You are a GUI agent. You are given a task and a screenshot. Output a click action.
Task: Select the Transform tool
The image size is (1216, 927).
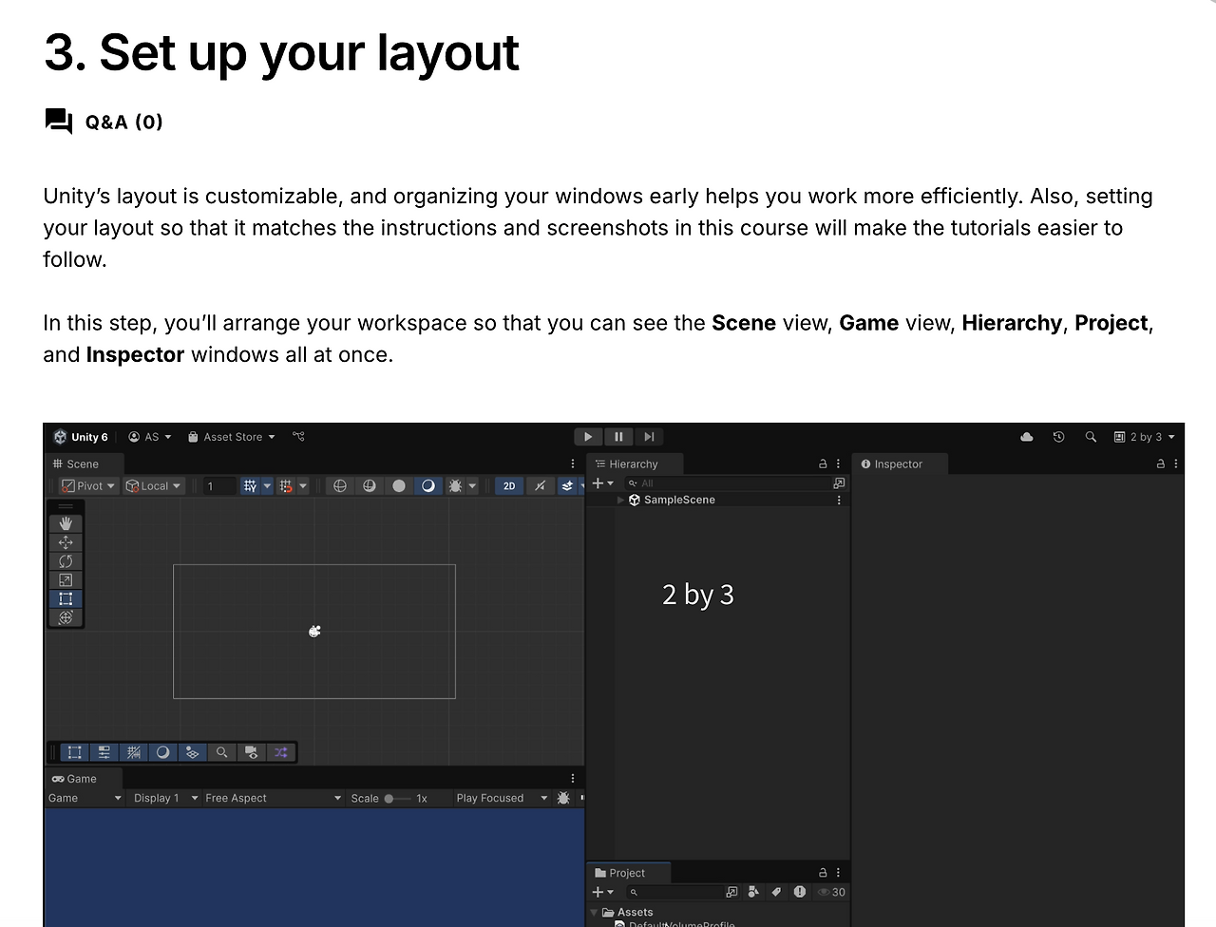pyautogui.click(x=66, y=617)
